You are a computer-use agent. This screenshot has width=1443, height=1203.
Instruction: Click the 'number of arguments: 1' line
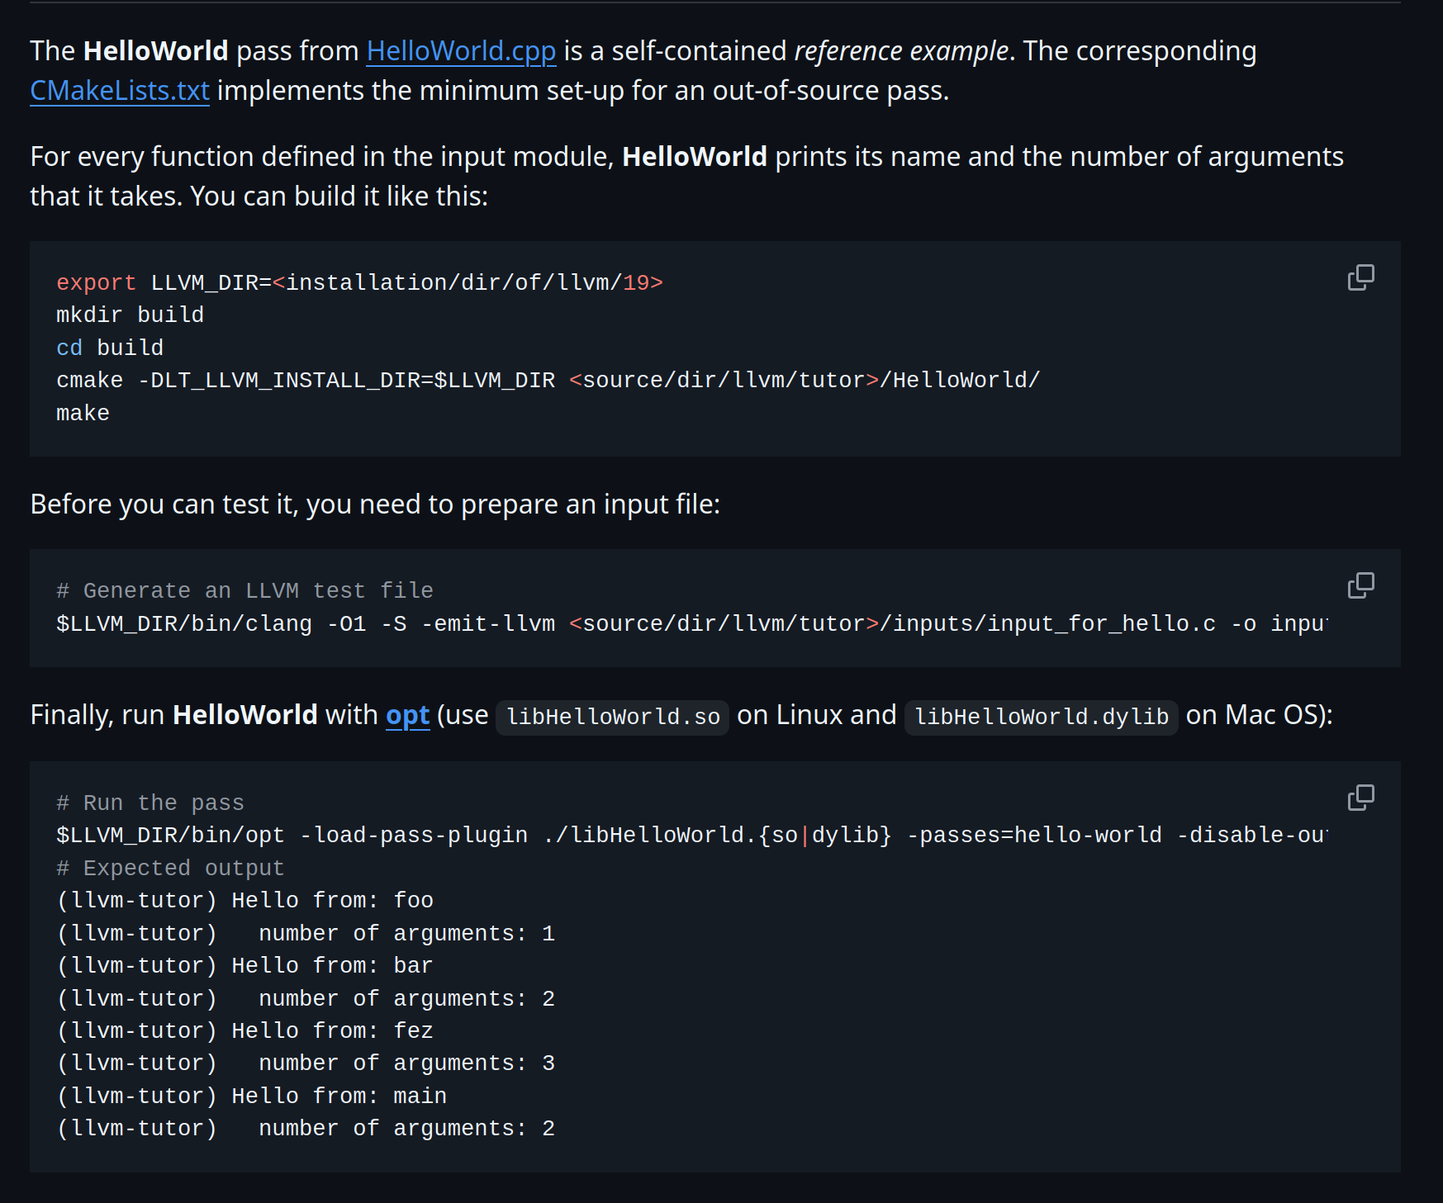pos(306,934)
